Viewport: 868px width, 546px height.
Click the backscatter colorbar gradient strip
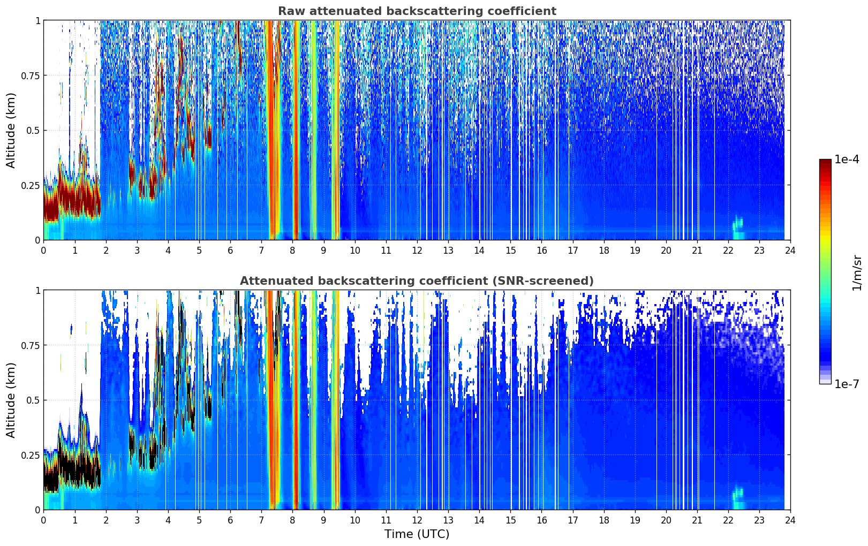[825, 271]
